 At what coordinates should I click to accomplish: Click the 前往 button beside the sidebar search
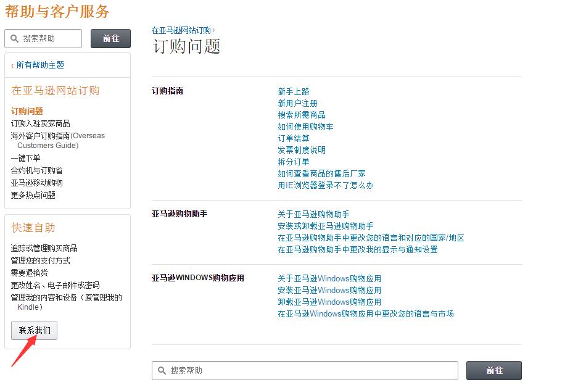[110, 38]
